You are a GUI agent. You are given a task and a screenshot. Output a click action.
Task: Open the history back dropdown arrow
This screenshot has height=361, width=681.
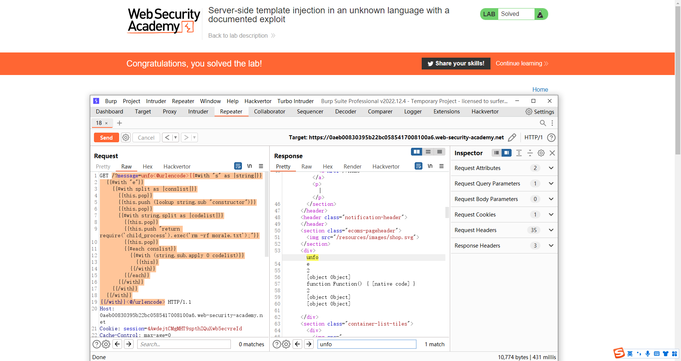click(x=176, y=137)
